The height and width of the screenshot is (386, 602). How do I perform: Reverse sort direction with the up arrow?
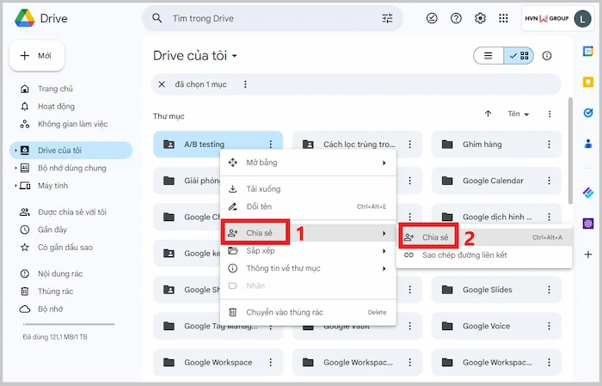[488, 113]
